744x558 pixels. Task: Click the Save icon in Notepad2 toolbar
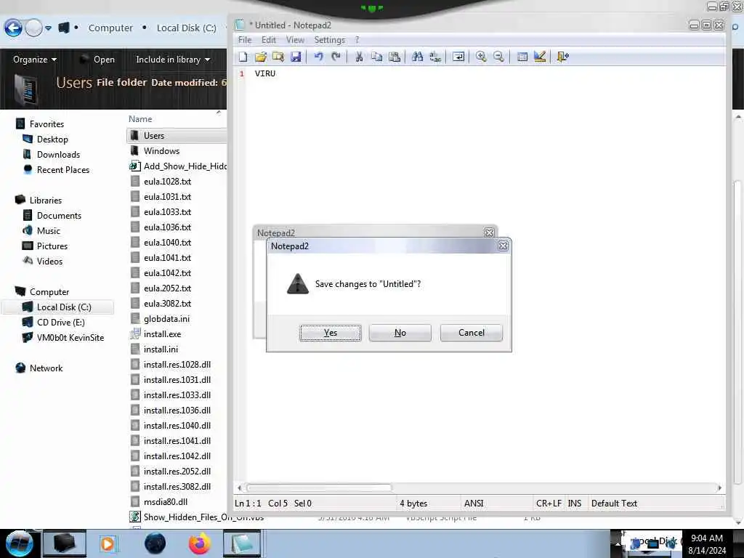pos(296,57)
